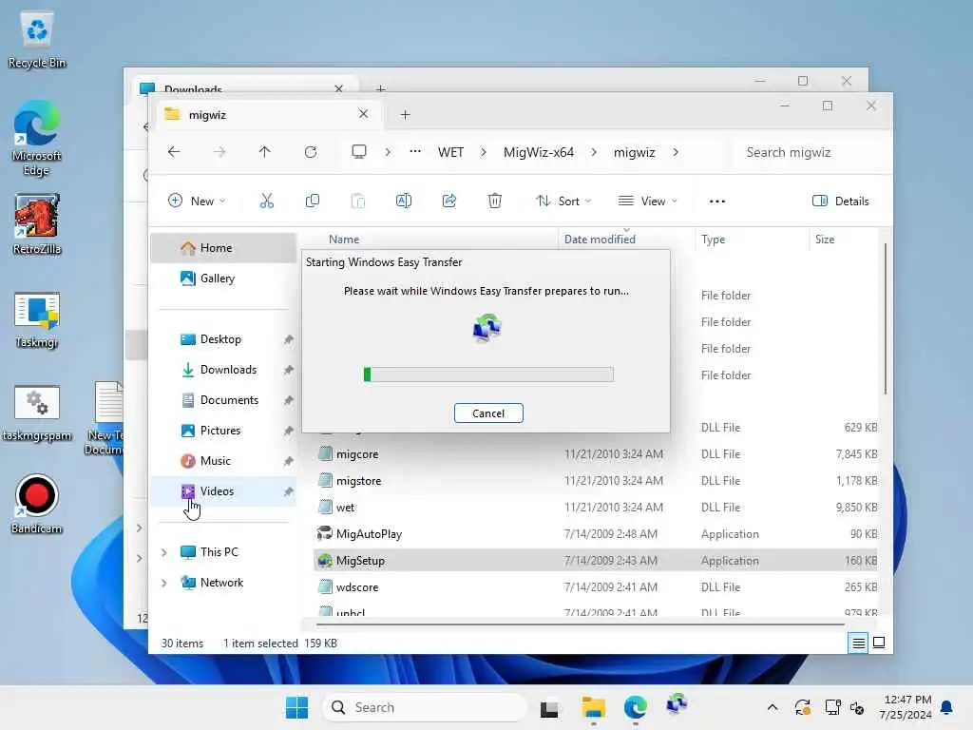Image resolution: width=973 pixels, height=730 pixels.
Task: Expand chevron after migwiz in address bar
Action: tap(676, 152)
